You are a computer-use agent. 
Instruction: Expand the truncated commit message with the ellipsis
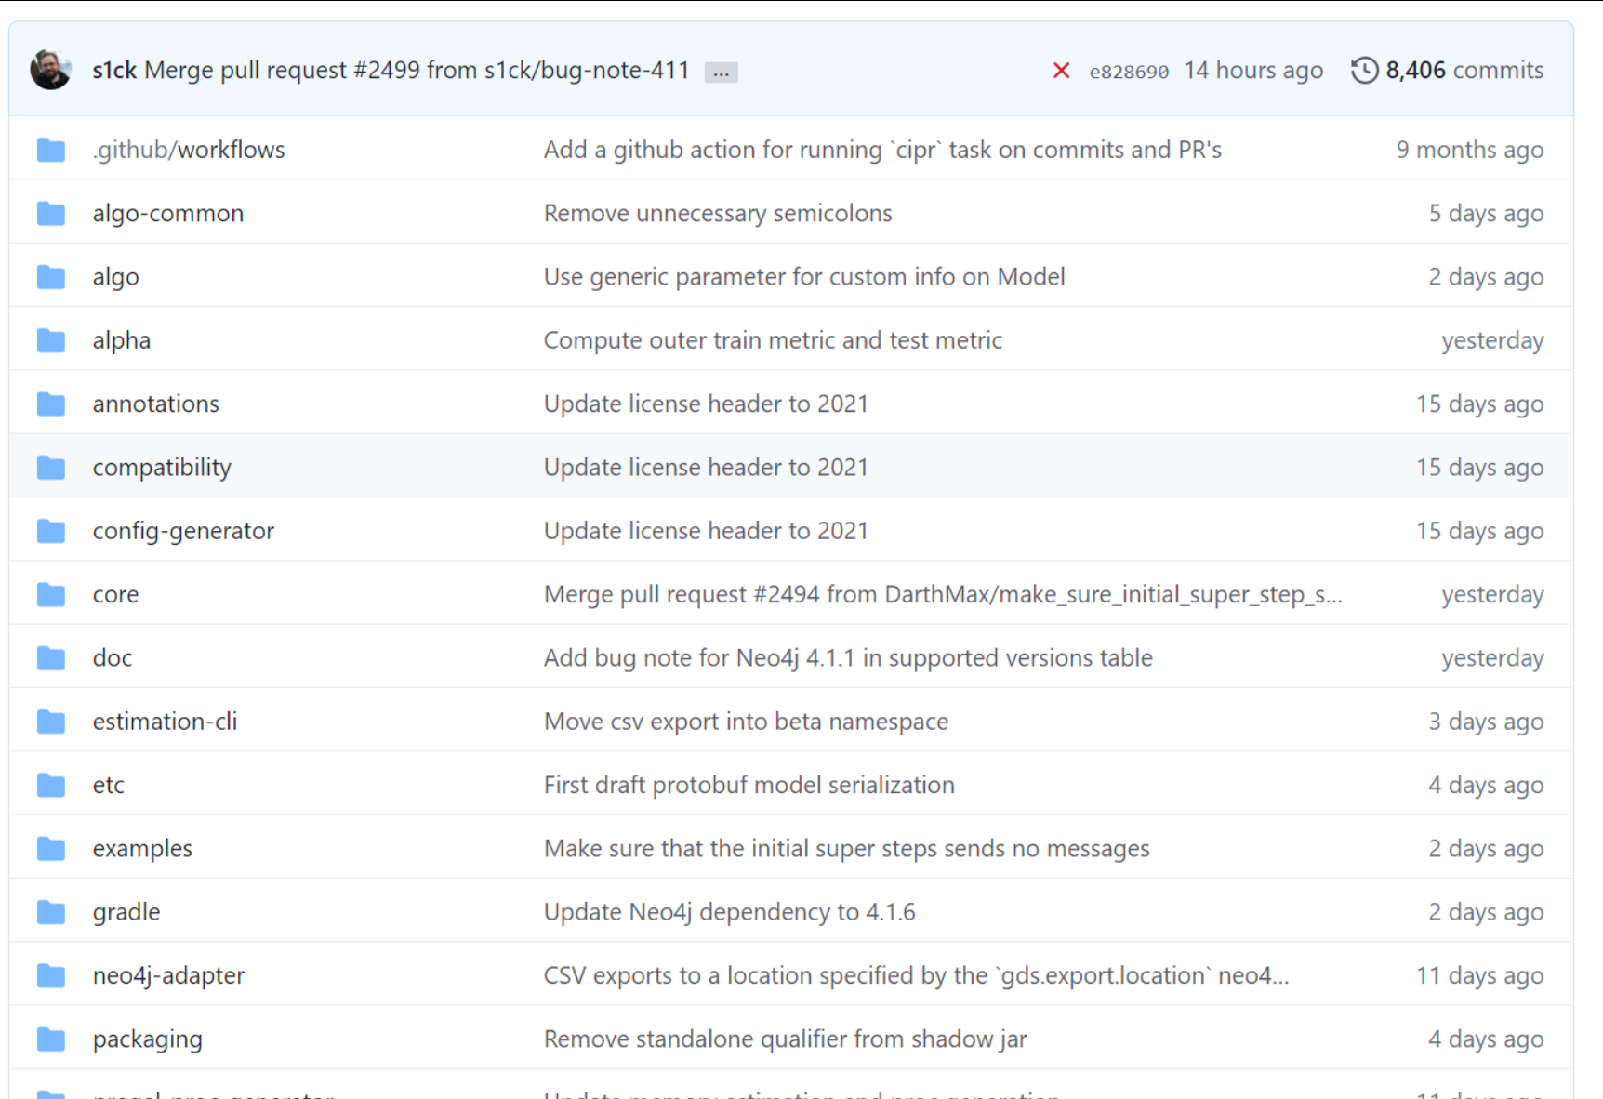click(721, 71)
